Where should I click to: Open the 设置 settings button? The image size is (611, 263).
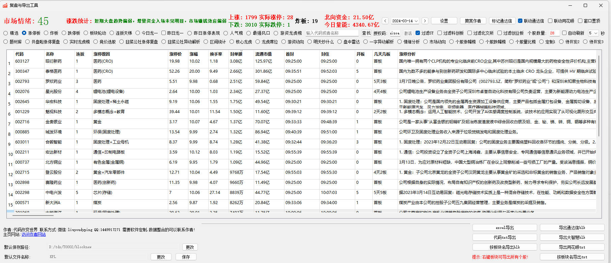(x=444, y=21)
